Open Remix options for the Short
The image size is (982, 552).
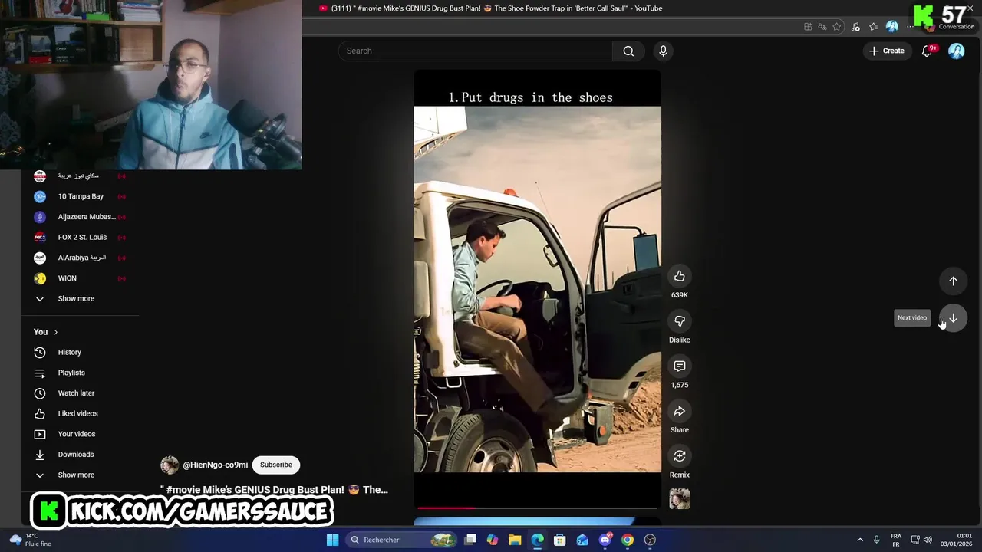pyautogui.click(x=680, y=456)
